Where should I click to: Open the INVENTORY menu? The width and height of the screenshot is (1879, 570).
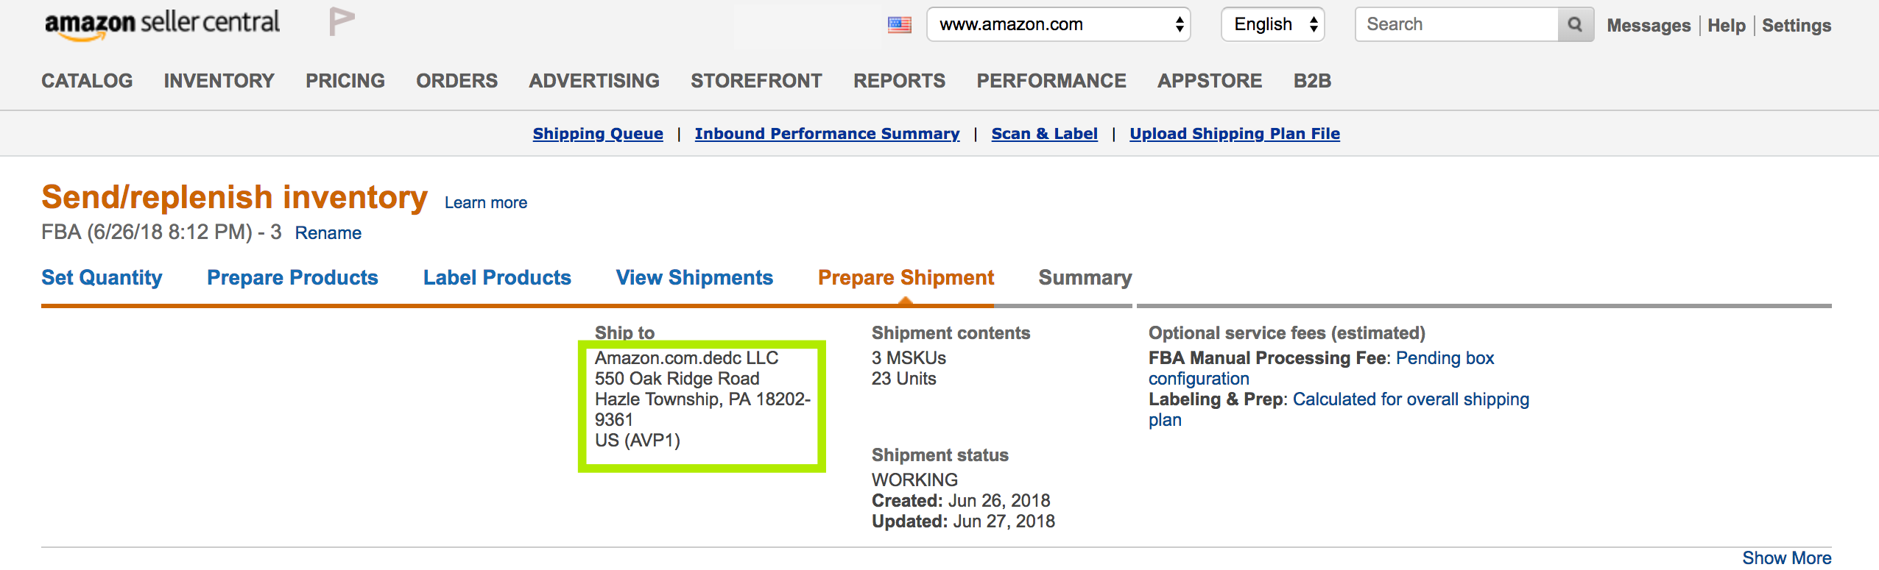(219, 81)
